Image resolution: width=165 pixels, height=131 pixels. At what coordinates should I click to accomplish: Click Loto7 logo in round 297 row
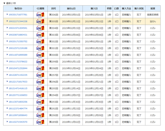40,75
